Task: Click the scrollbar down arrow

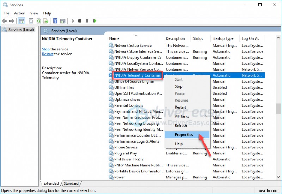Action: tap(278, 177)
